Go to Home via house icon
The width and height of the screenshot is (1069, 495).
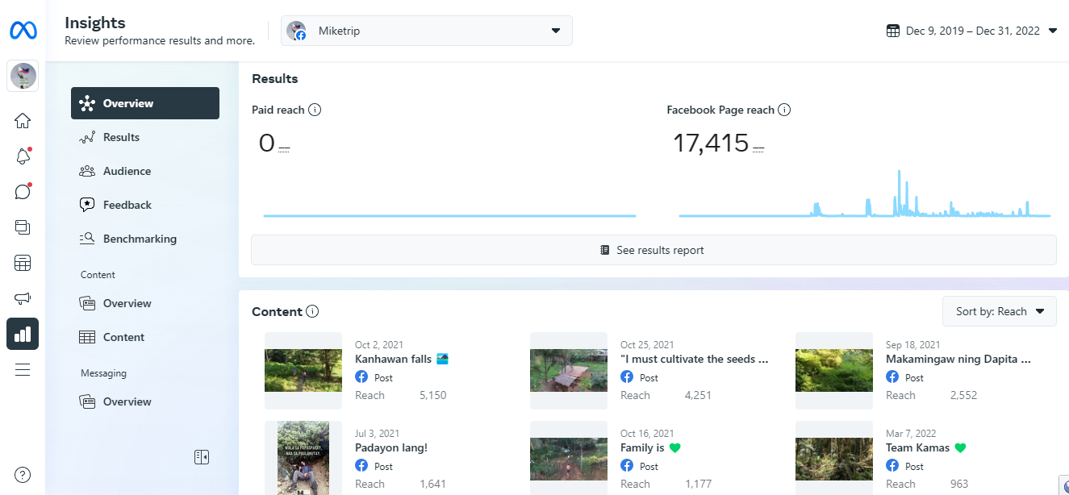[x=23, y=121]
